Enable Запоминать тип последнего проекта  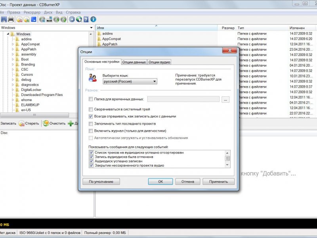click(x=91, y=124)
